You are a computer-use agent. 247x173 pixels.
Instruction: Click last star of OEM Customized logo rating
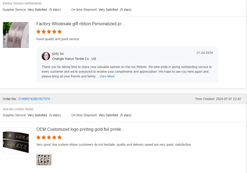(x=60, y=138)
